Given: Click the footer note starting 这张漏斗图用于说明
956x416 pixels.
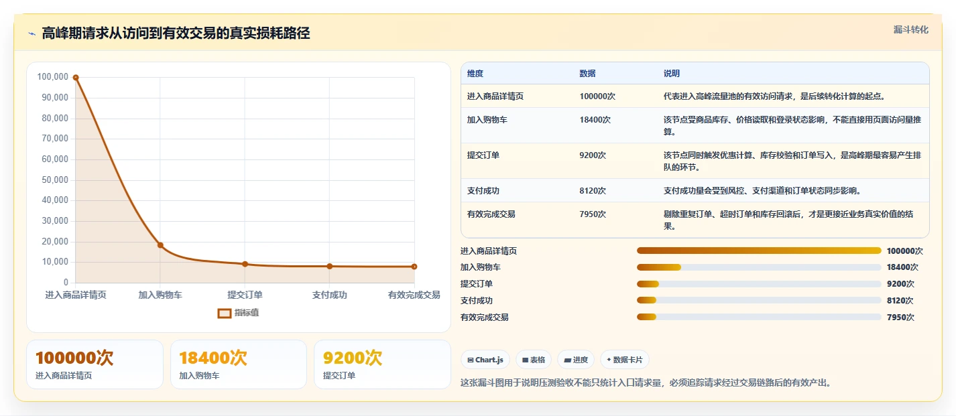Looking at the screenshot, I should (646, 383).
